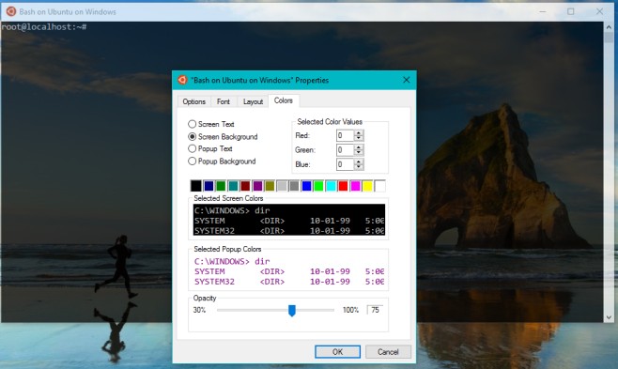Switch to the Font tab

tap(224, 101)
